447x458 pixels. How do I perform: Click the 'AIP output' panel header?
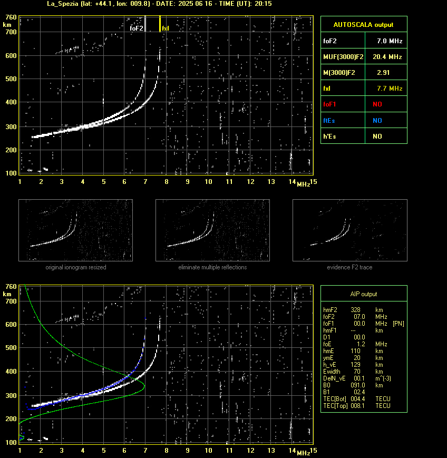point(364,294)
